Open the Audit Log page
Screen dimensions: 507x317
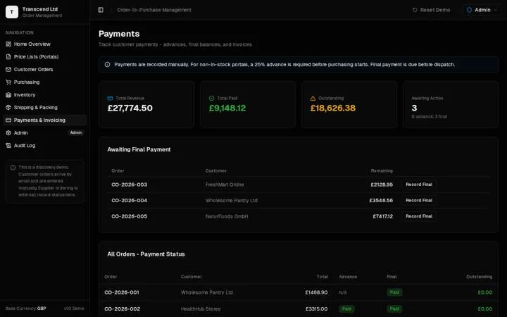(44, 146)
